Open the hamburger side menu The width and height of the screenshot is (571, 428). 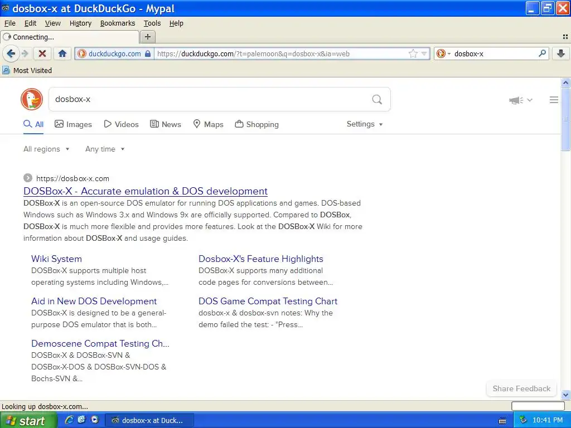[x=554, y=100]
